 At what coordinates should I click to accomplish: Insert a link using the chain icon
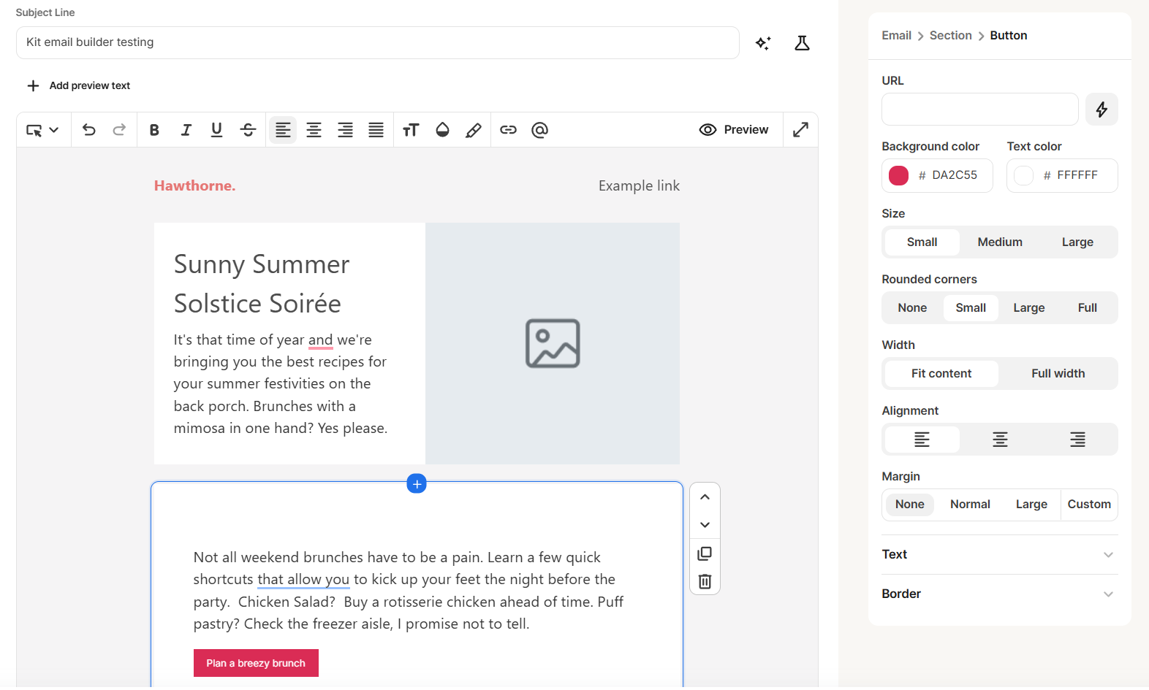coord(508,130)
